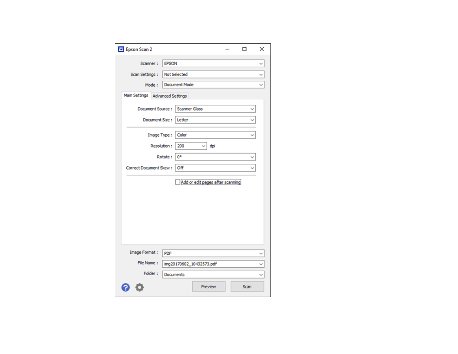Click the Resolution : label
The width and height of the screenshot is (458, 354).
click(x=161, y=146)
